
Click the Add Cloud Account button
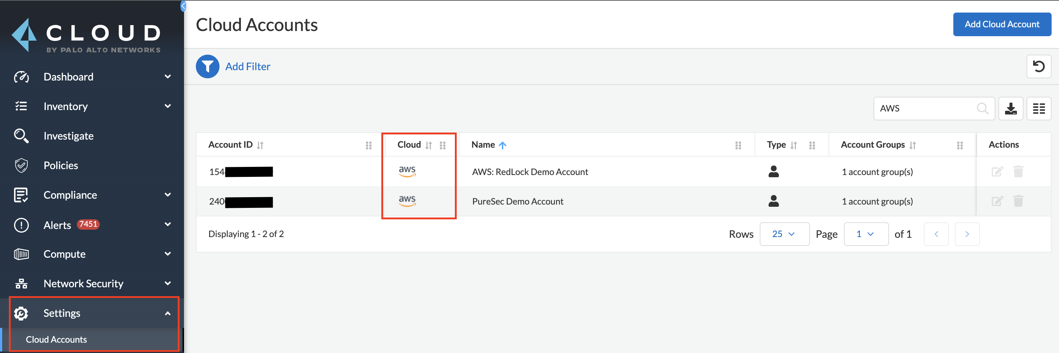coord(1001,24)
